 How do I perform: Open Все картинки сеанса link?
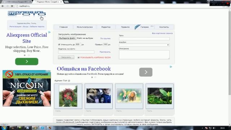(x=162, y=33)
